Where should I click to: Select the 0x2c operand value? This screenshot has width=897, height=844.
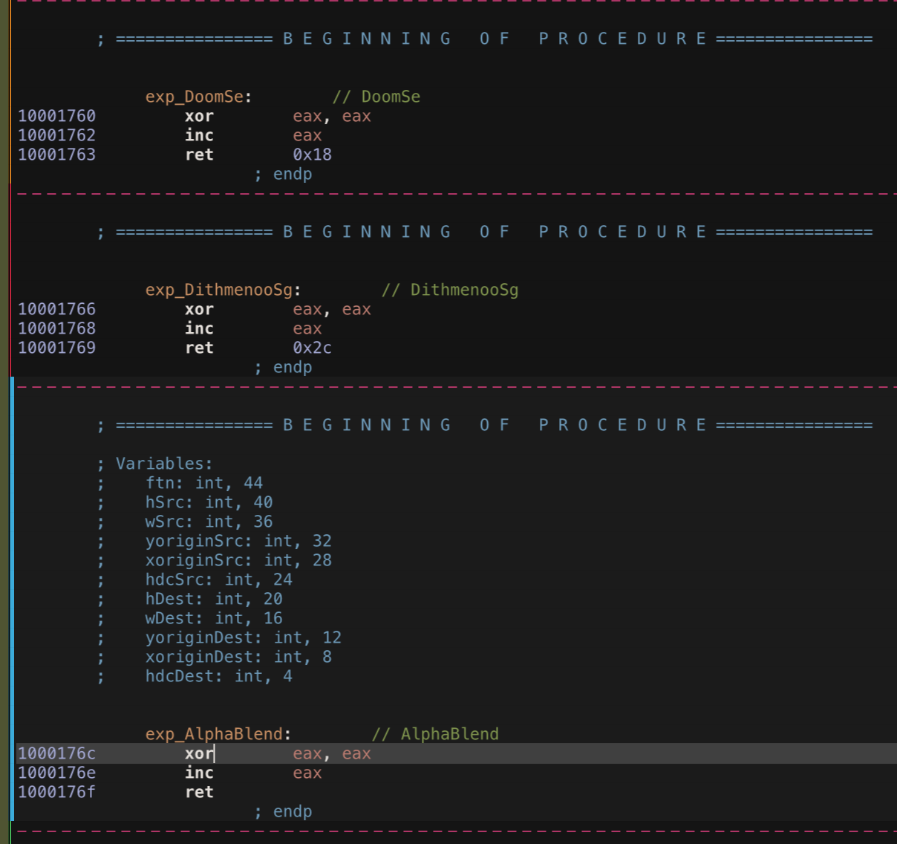tap(312, 348)
